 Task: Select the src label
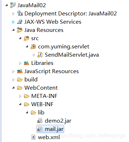(x=35, y=38)
